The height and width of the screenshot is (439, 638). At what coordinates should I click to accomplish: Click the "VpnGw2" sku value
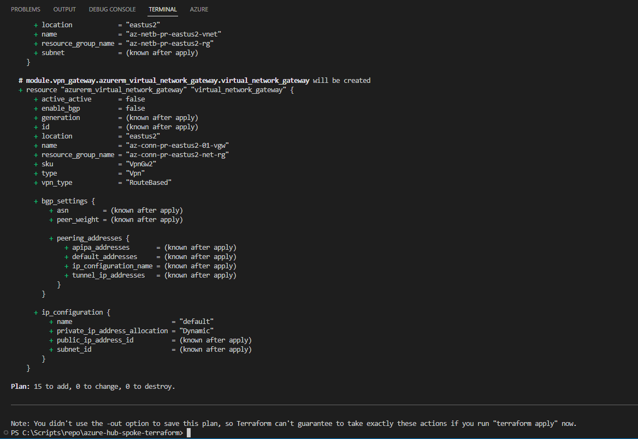point(141,164)
